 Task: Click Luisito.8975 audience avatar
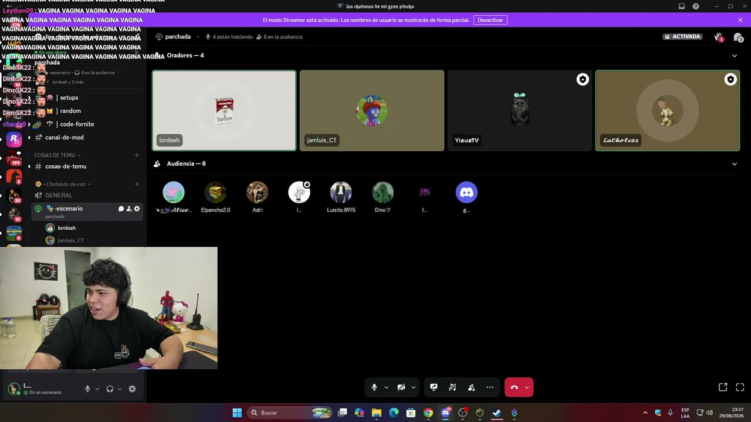(x=341, y=192)
